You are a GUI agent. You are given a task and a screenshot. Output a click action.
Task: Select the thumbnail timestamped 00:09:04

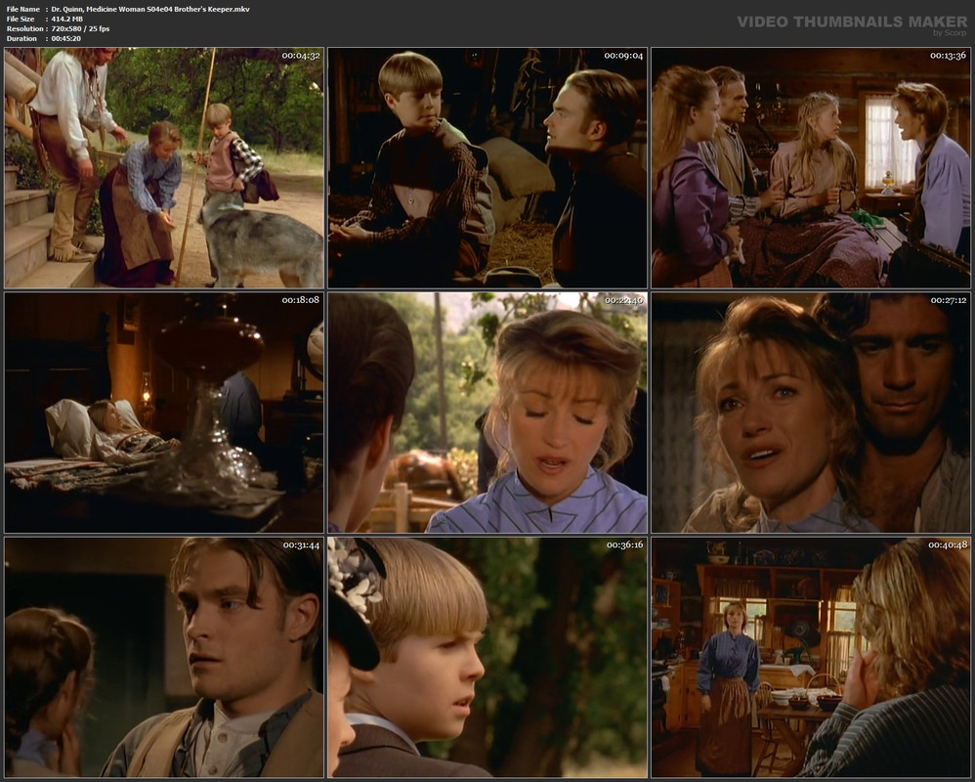tap(487, 167)
